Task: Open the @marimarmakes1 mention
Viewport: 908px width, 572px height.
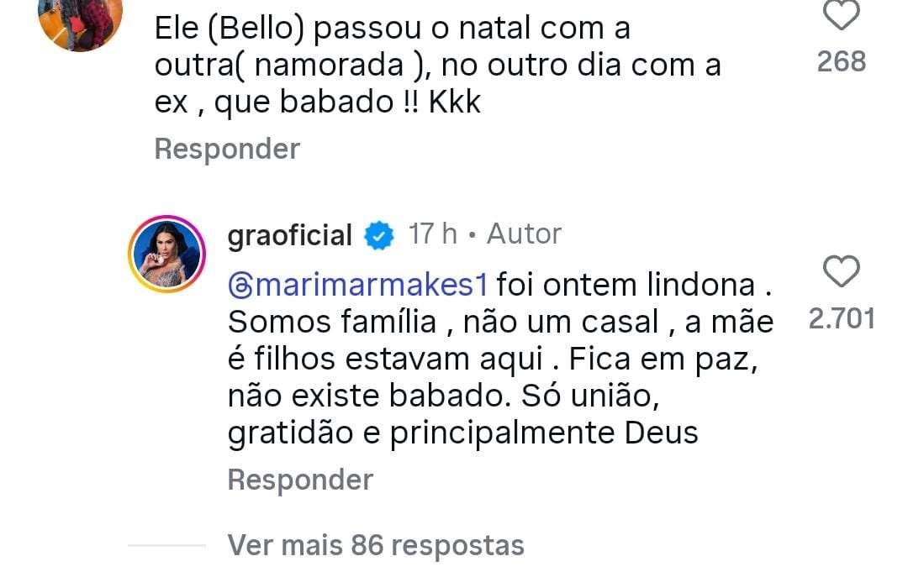Action: (358, 286)
